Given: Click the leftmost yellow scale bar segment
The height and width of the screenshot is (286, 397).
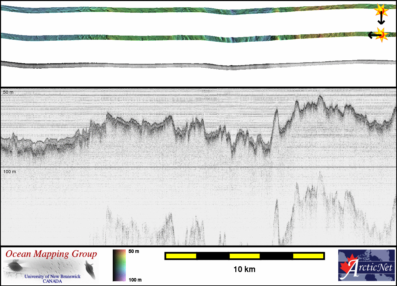Looking at the screenshot, I should pyautogui.click(x=181, y=256).
